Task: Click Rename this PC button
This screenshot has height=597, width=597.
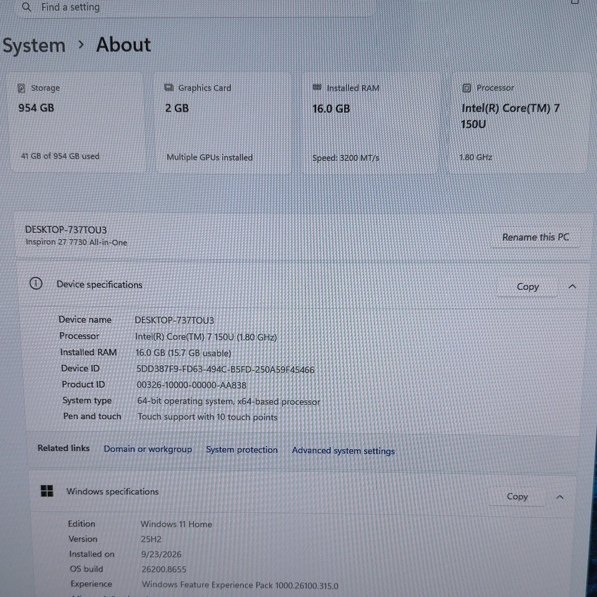Action: tap(535, 237)
